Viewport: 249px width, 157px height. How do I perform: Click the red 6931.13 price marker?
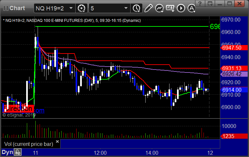(x=234, y=68)
